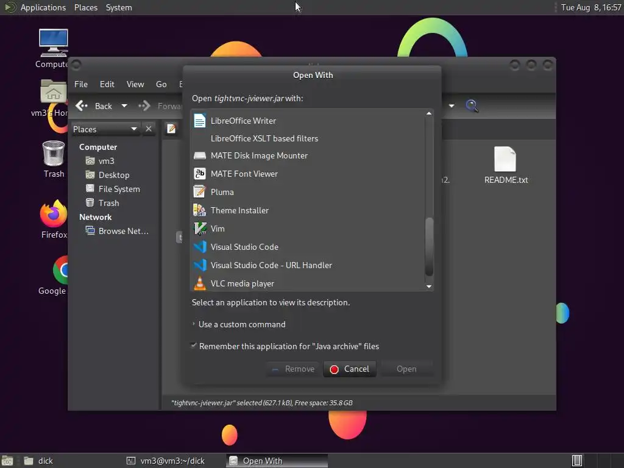Viewport: 624px width, 468px height.
Task: Click the file manager search magnifier icon
Action: [x=472, y=106]
